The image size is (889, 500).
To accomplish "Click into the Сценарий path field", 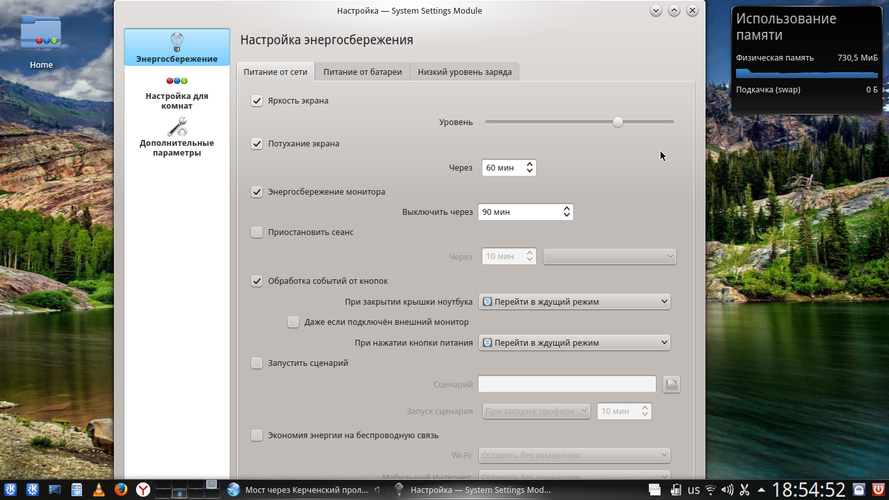I will click(x=567, y=384).
